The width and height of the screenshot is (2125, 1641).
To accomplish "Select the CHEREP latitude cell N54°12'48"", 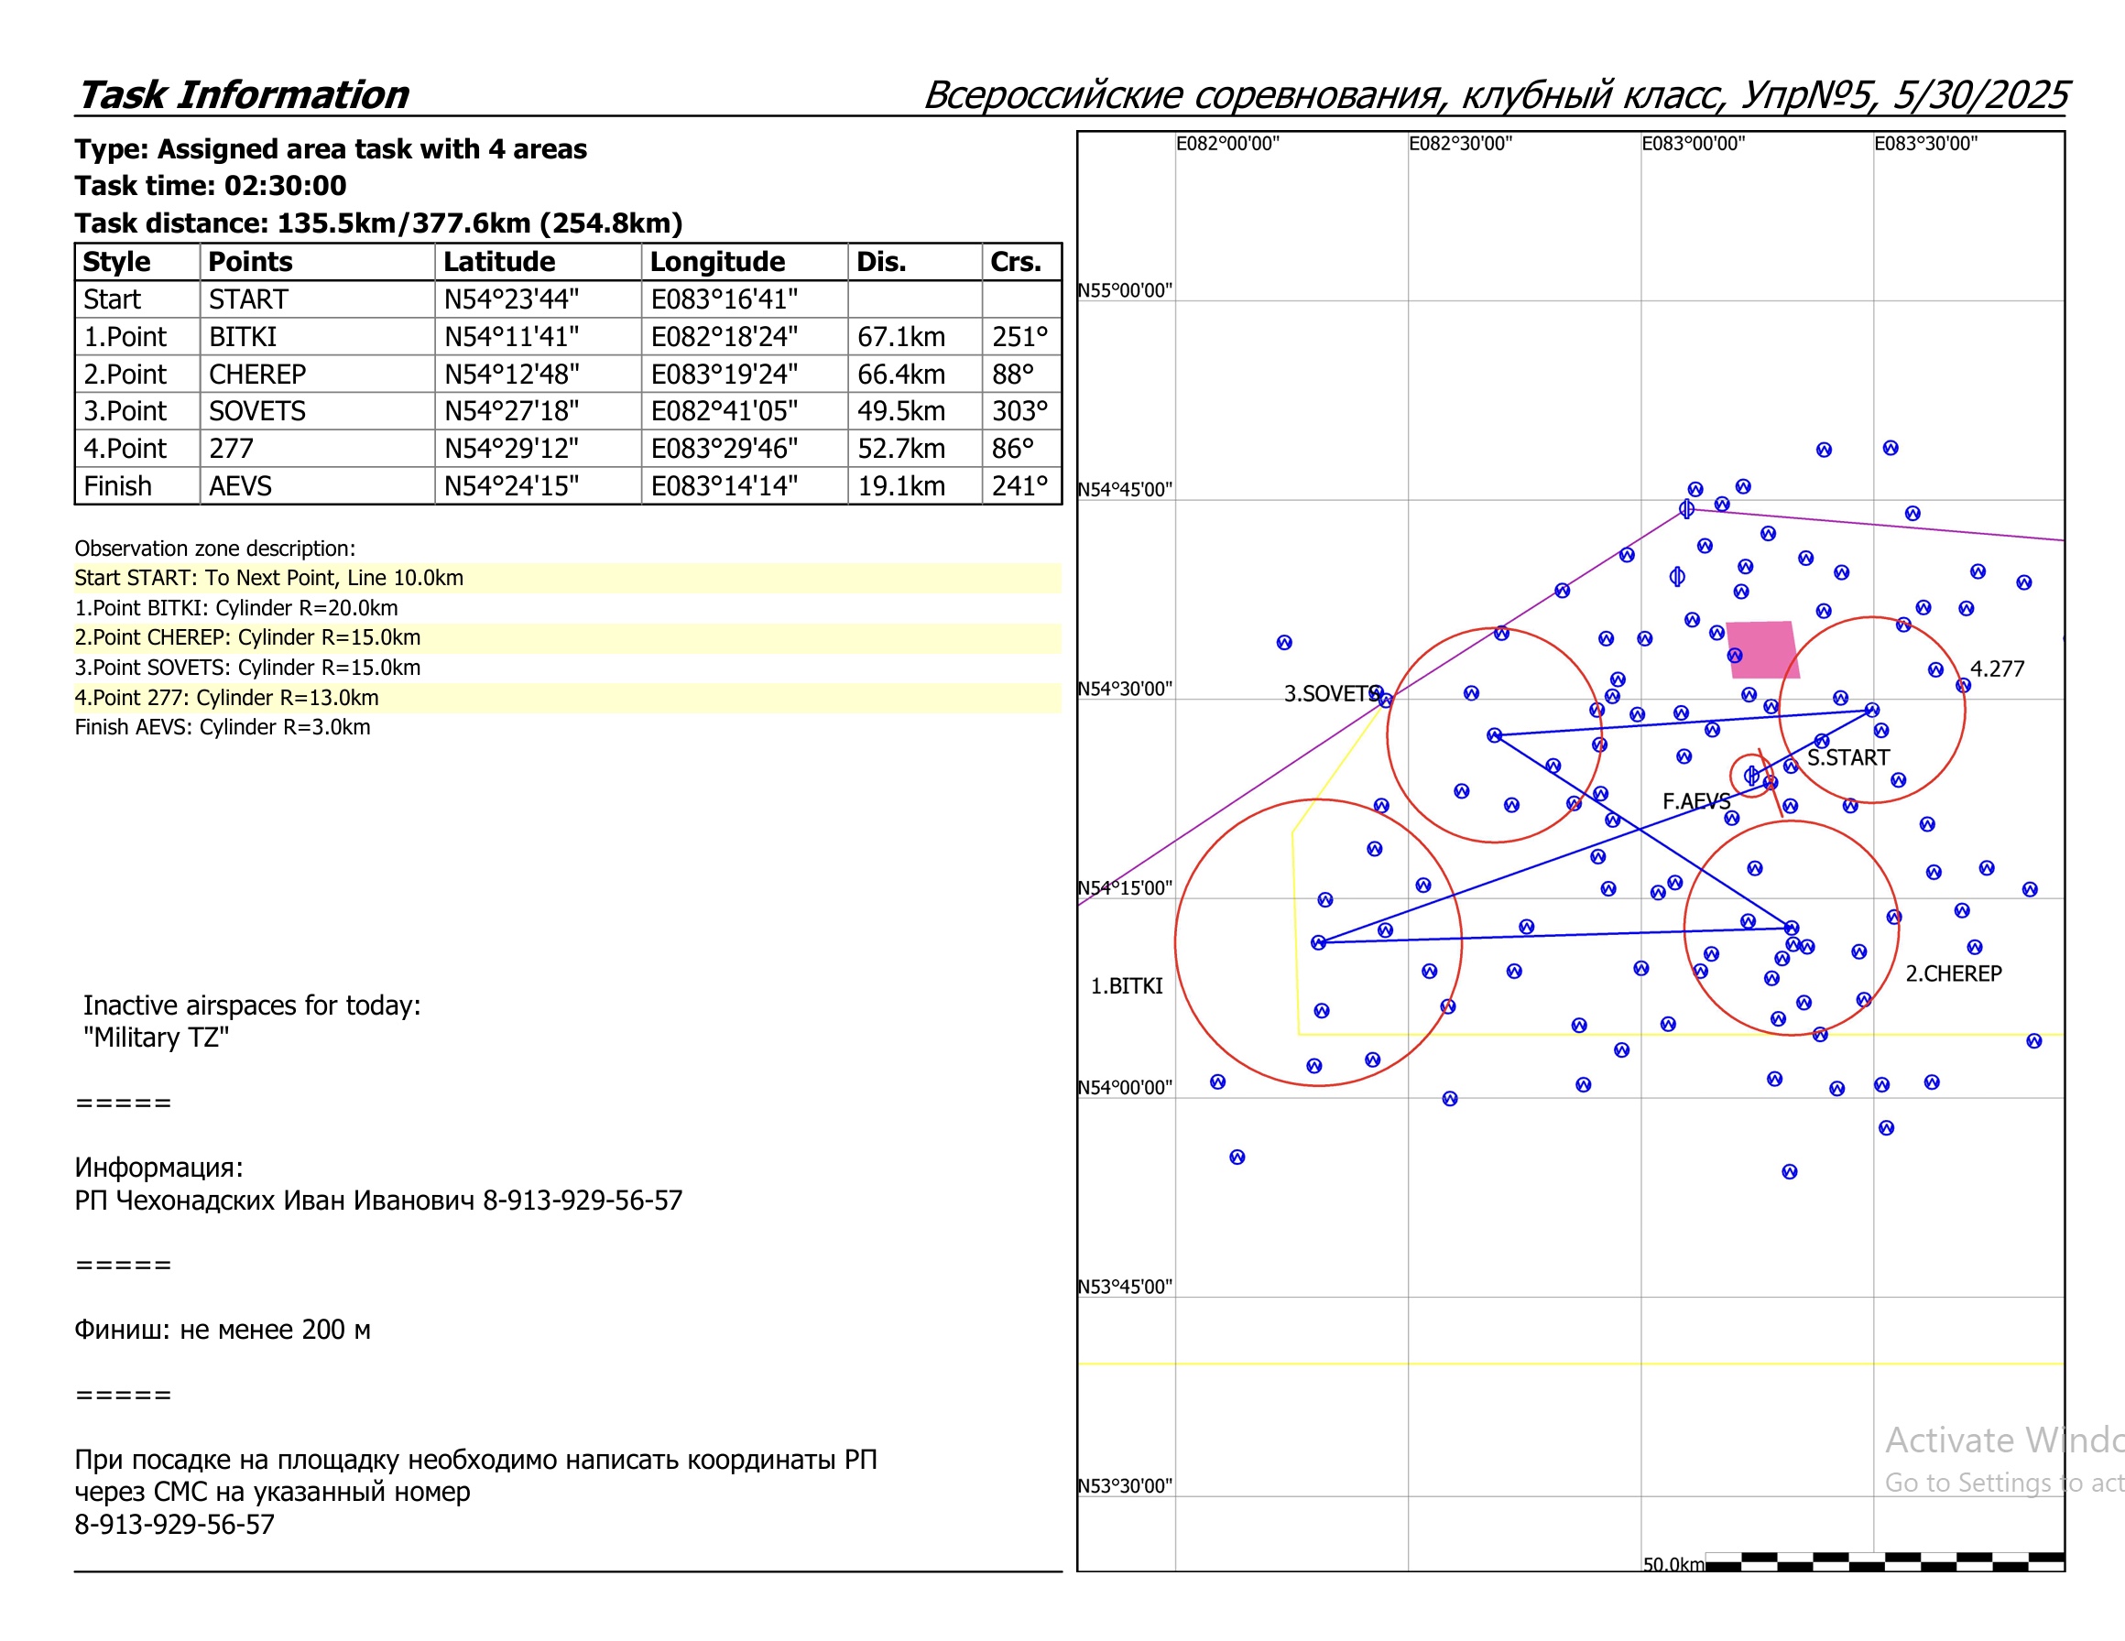I will pos(512,375).
